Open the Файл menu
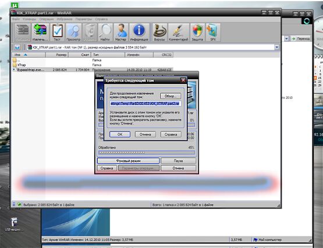The height and width of the screenshot is (248, 323). 16,19
